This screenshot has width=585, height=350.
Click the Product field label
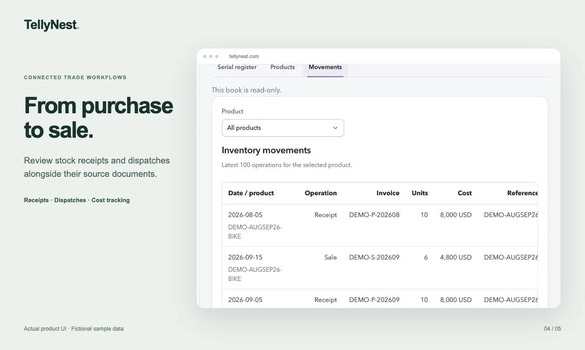(232, 111)
